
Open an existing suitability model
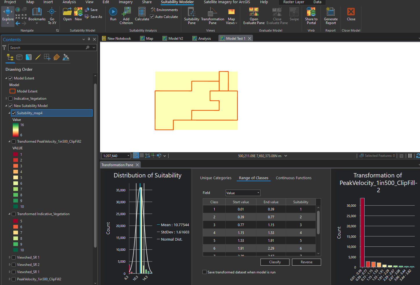tap(67, 14)
